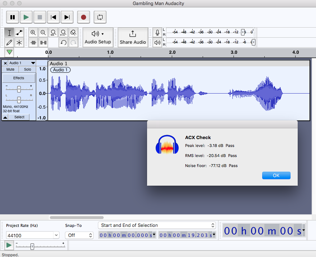
Task: Click the track pan slider
Action: tap(19, 100)
